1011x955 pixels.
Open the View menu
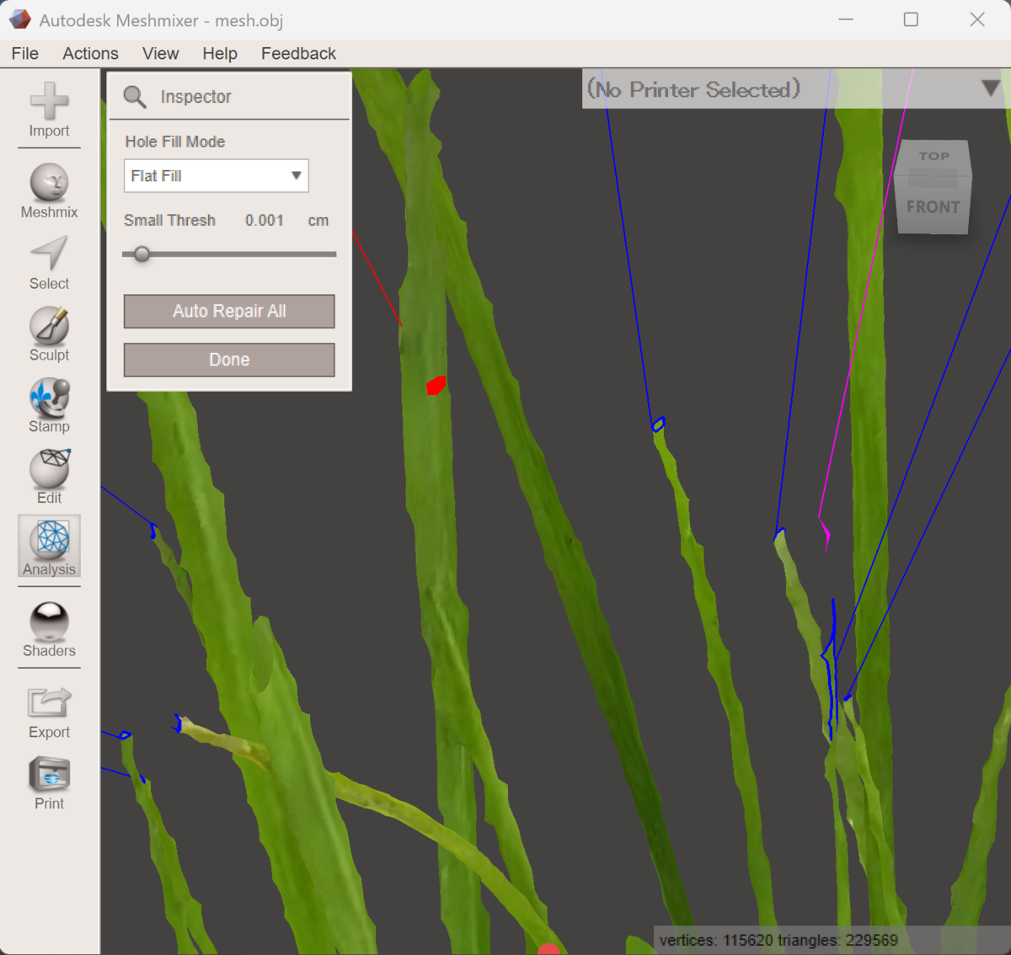[160, 53]
